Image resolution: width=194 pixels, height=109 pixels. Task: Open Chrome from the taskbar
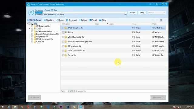click(x=22, y=107)
